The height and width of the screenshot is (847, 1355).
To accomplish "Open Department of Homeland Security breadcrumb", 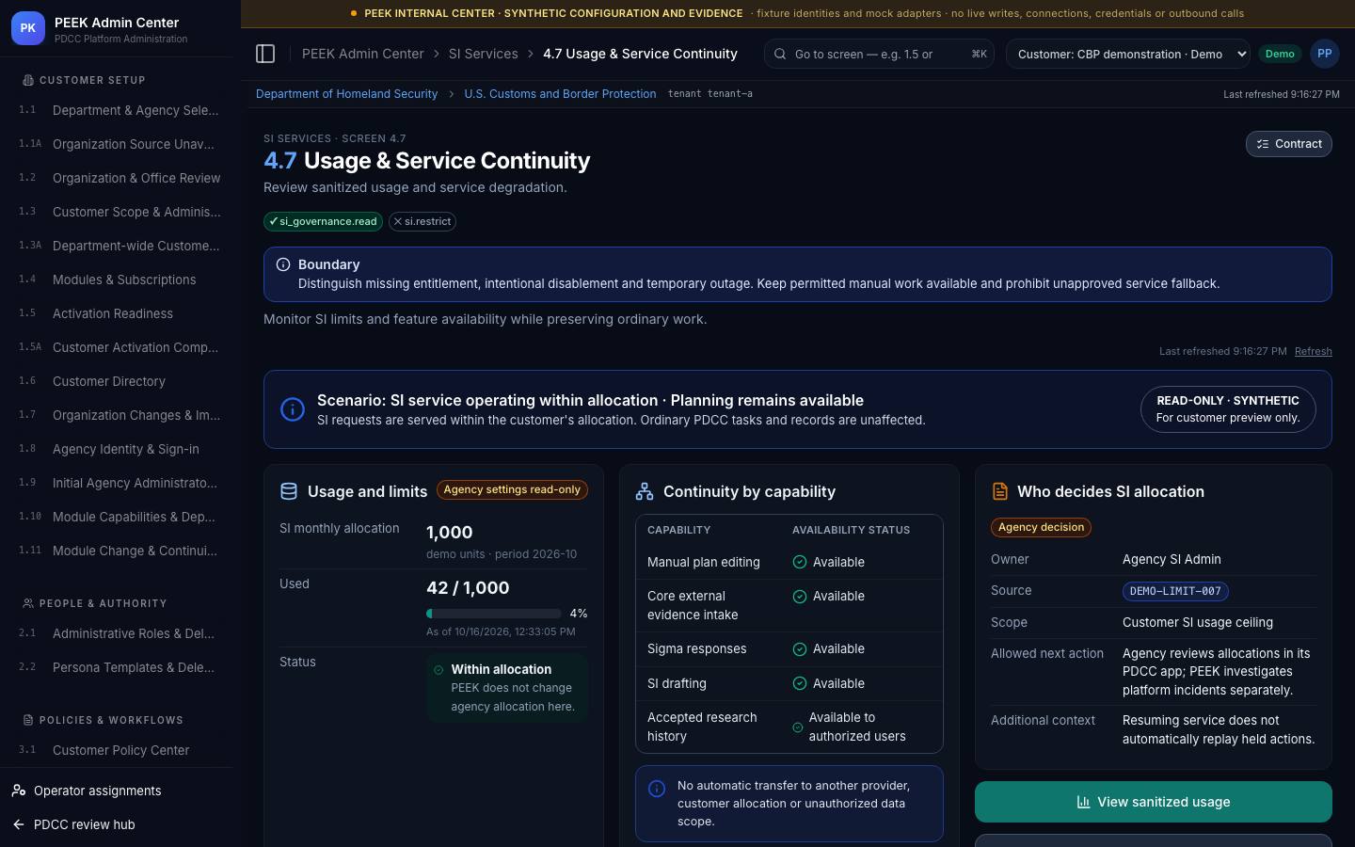I will tap(346, 94).
